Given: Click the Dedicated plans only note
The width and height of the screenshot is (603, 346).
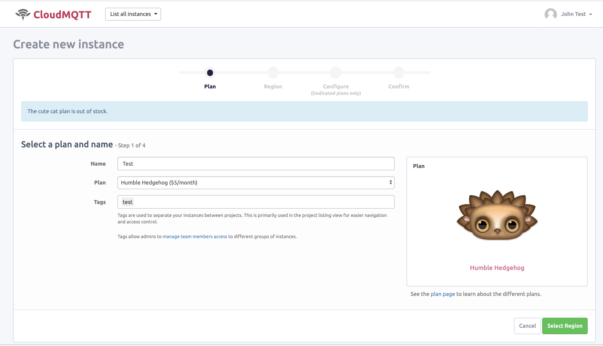Looking at the screenshot, I should point(336,93).
